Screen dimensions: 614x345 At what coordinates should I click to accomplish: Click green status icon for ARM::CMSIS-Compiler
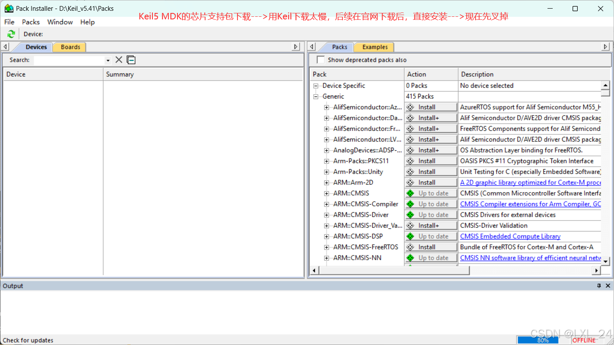click(x=410, y=204)
